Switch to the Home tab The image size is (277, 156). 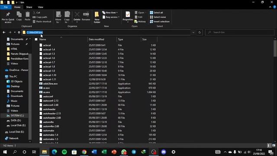17,7
